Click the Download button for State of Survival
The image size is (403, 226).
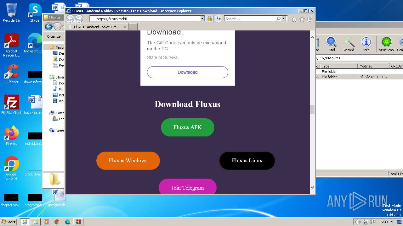point(188,72)
